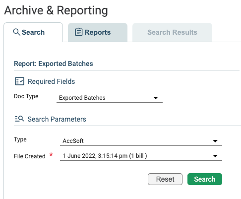
Task: Select the Exported Batches Doc Type field
Action: point(110,98)
